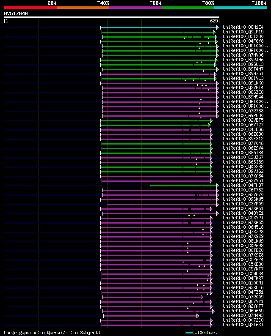271x336 pixels.
Task: Pick the UniRef100_C3VM09 hit name
Action: (x=243, y=204)
